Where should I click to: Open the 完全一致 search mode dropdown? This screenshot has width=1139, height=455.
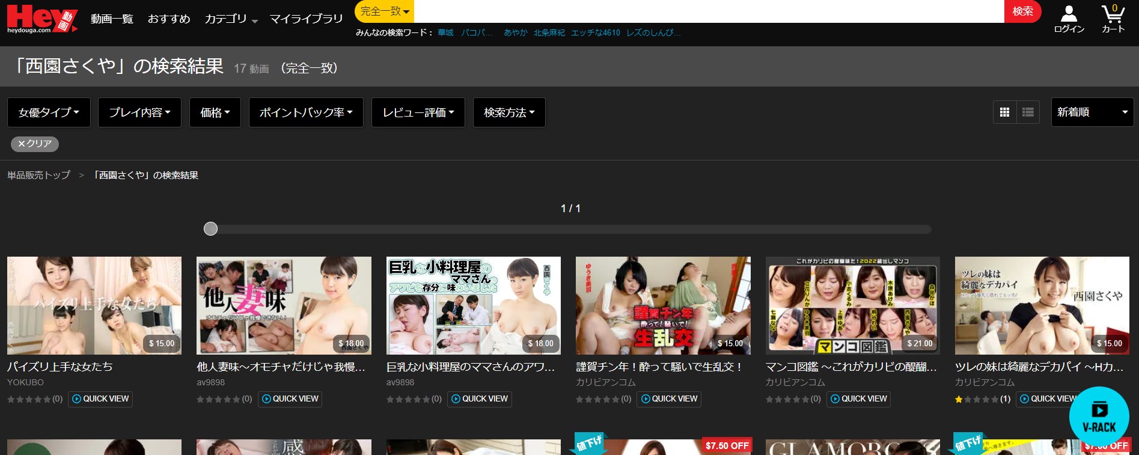pyautogui.click(x=385, y=11)
